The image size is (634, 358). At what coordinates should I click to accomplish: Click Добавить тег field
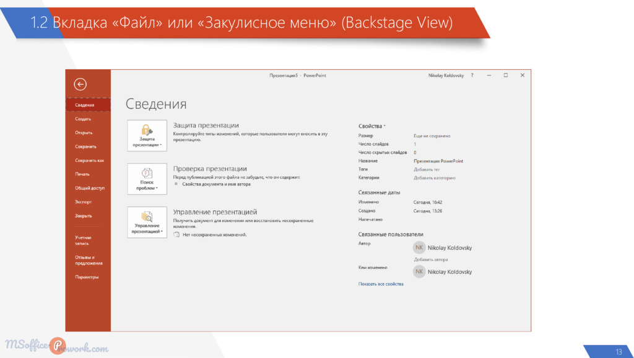pos(427,169)
